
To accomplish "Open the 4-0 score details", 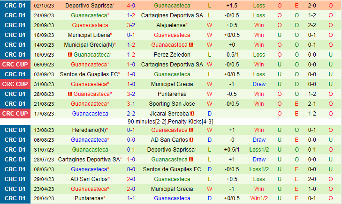I will point(131,6).
